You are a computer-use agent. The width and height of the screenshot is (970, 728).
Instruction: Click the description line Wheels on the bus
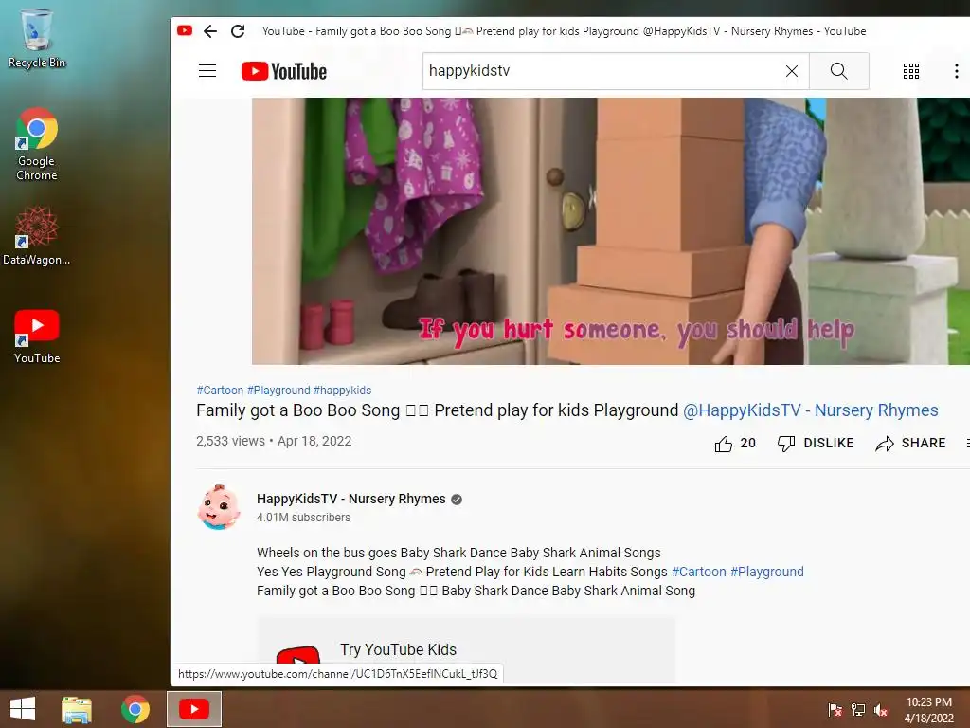(x=458, y=553)
